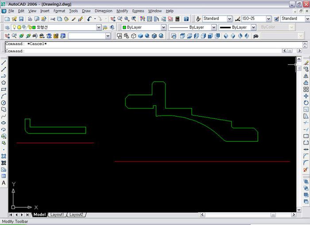
Task: Open the ISO-25 dimension style dropdown
Action: click(x=268, y=19)
